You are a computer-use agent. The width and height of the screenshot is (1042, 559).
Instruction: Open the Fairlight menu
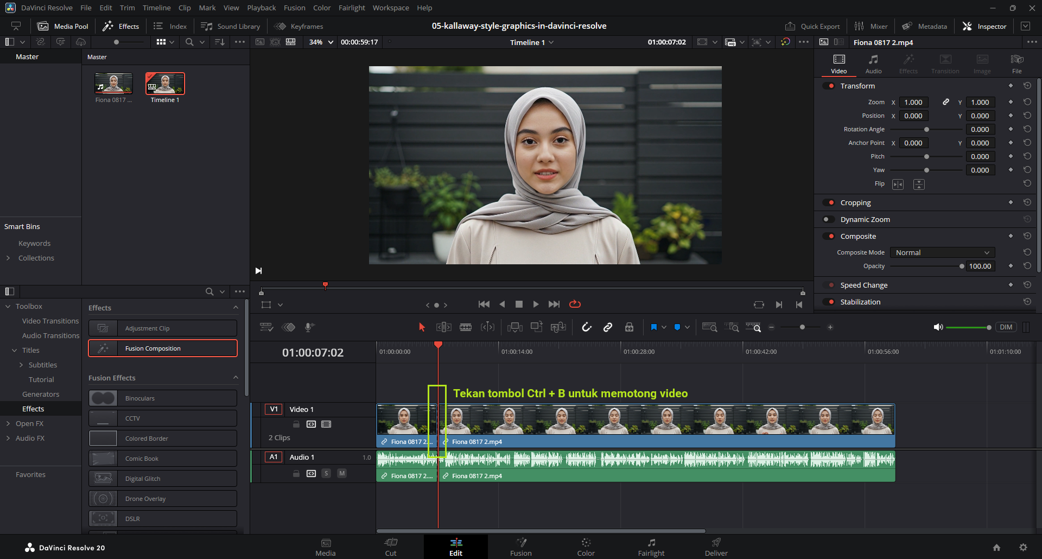point(352,8)
